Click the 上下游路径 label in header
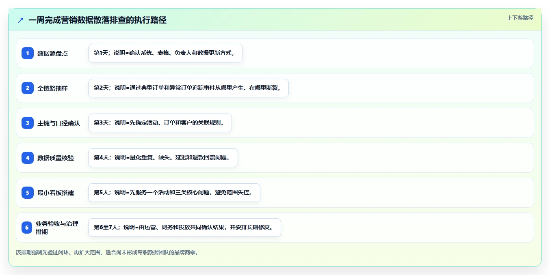This screenshot has width=550, height=275. pyautogui.click(x=520, y=18)
